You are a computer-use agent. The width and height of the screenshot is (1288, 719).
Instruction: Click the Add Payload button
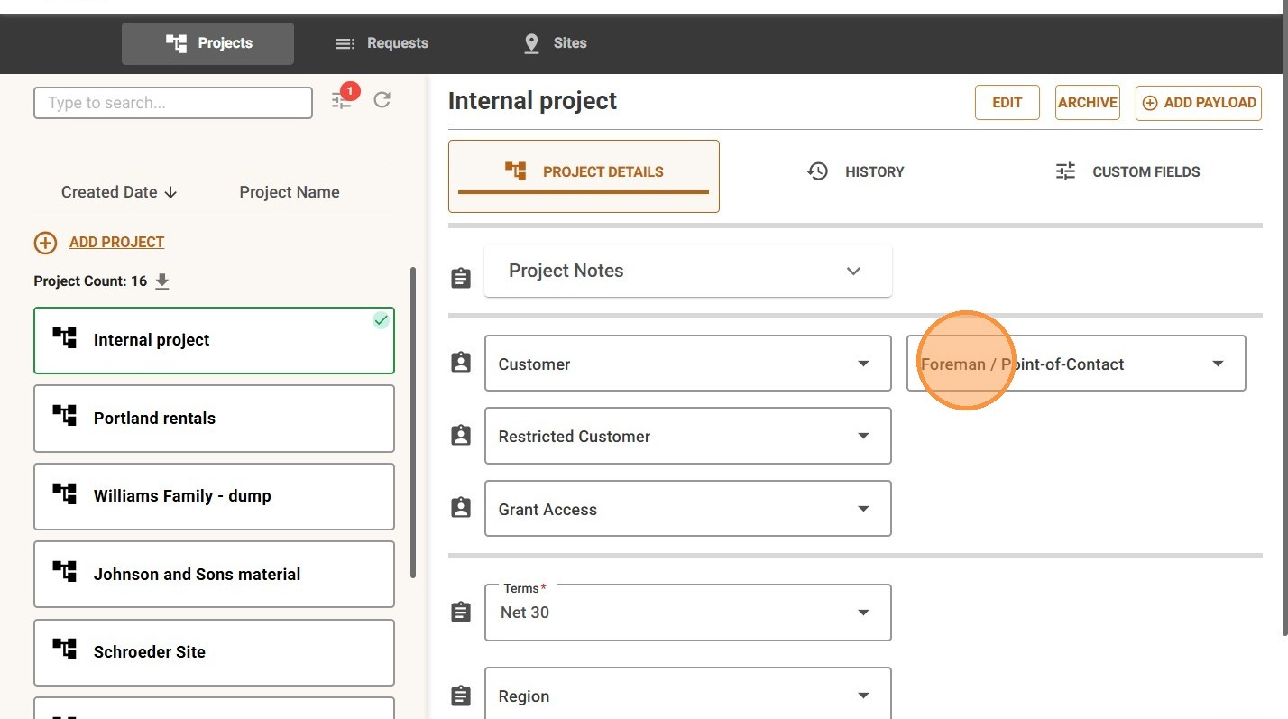[x=1199, y=103]
